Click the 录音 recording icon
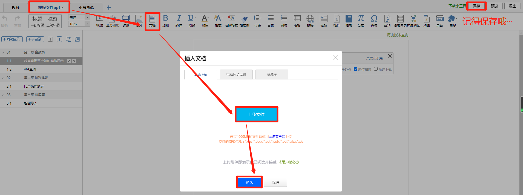 [x=440, y=21]
